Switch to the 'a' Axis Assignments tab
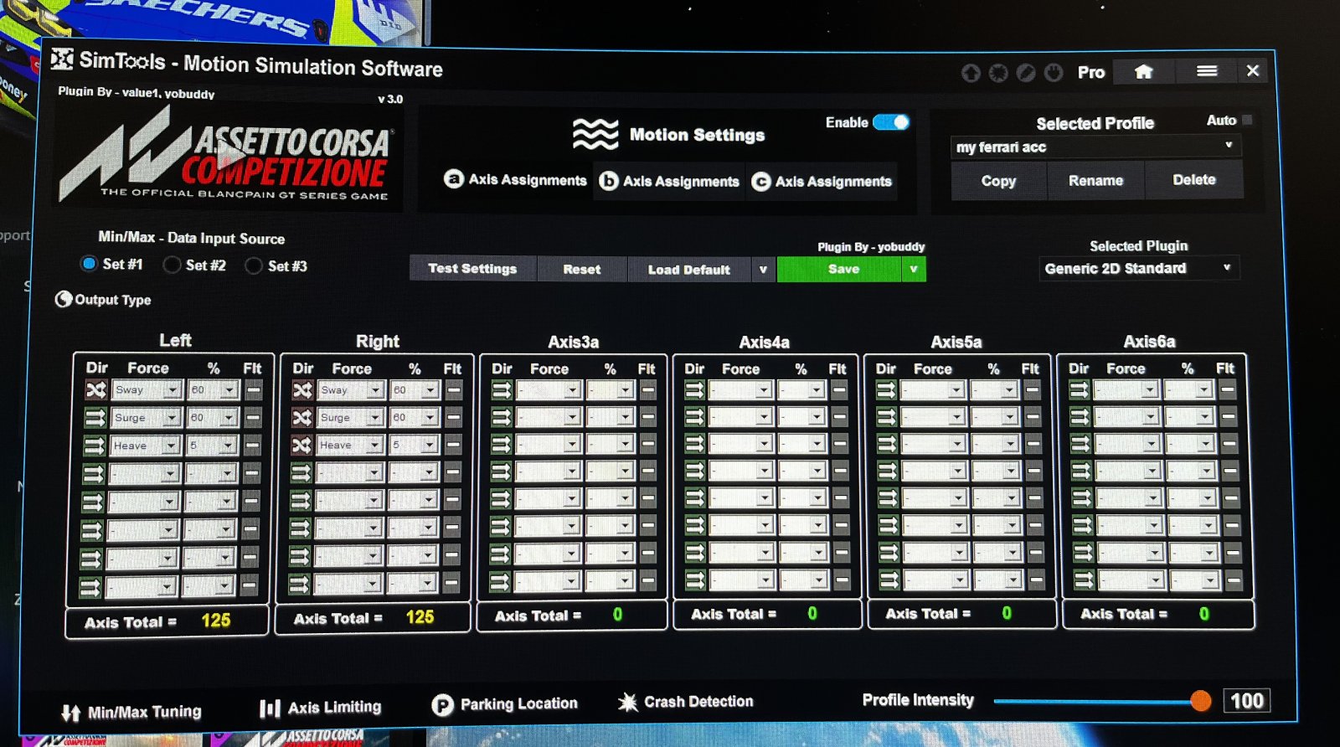The height and width of the screenshot is (747, 1340). pyautogui.click(x=516, y=179)
